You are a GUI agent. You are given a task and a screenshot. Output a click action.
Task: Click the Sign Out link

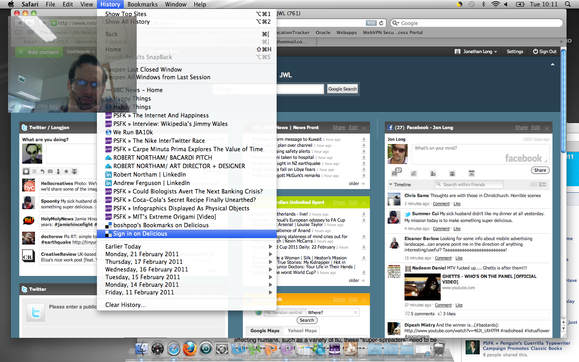[x=545, y=51]
